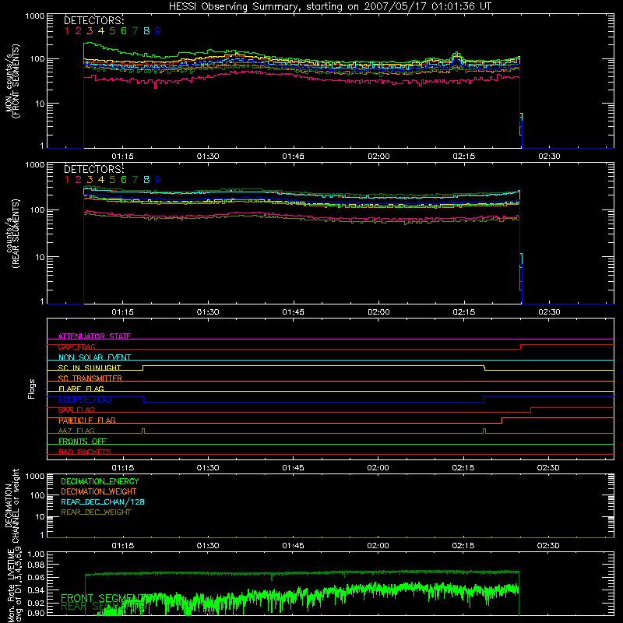Click the Mon. Rate LIVETIME y-axis label

(x=15, y=584)
